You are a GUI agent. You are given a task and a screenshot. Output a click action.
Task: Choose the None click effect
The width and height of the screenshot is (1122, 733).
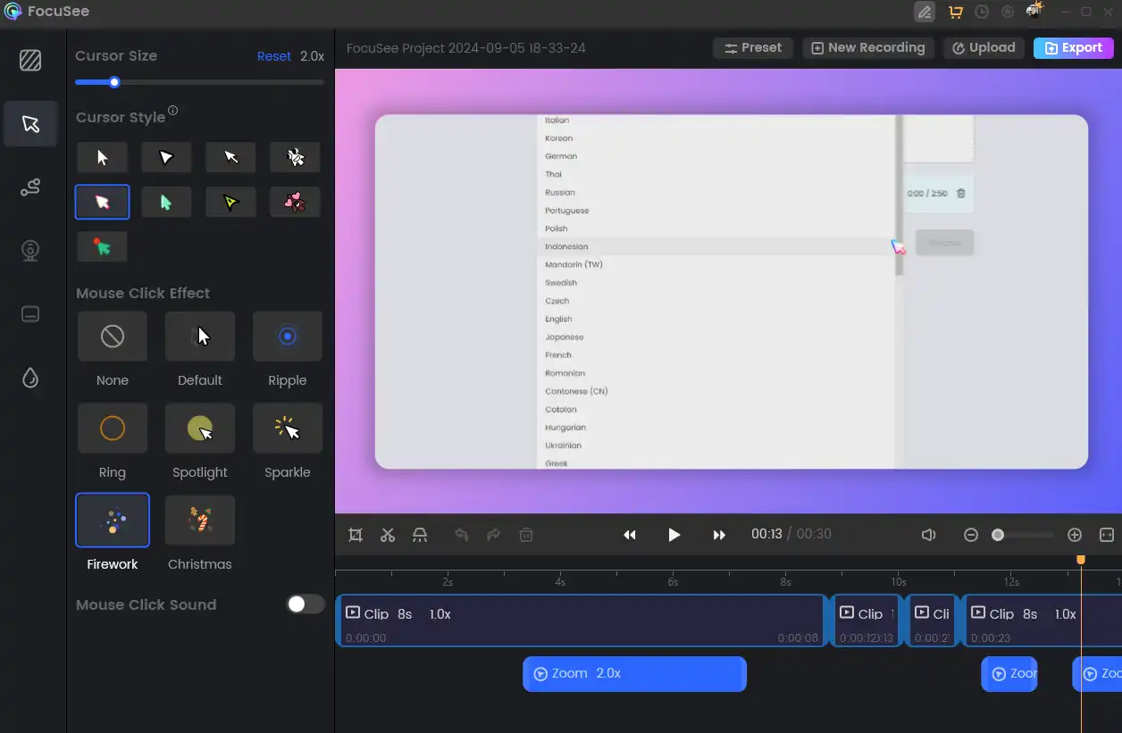(113, 337)
